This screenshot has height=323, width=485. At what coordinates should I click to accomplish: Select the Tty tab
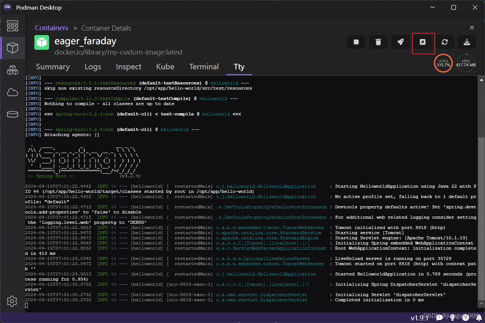coord(239,67)
